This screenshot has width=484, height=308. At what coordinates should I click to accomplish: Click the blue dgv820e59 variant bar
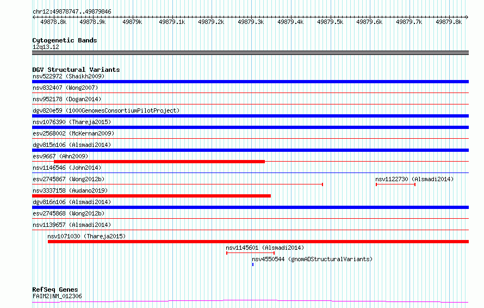point(250,116)
